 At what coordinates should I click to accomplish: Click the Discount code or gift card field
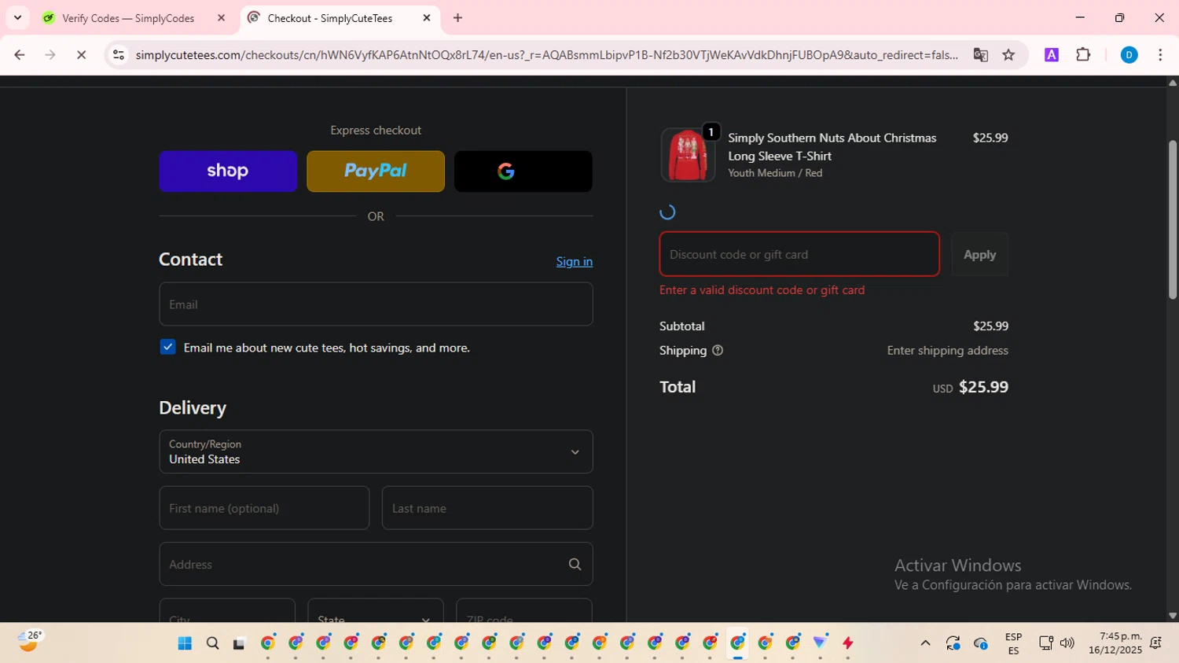click(x=799, y=254)
